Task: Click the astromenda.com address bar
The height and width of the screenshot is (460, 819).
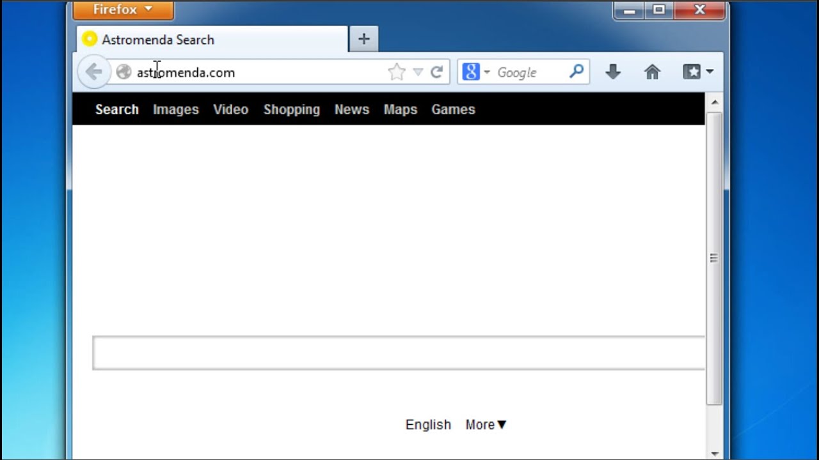Action: [260, 72]
